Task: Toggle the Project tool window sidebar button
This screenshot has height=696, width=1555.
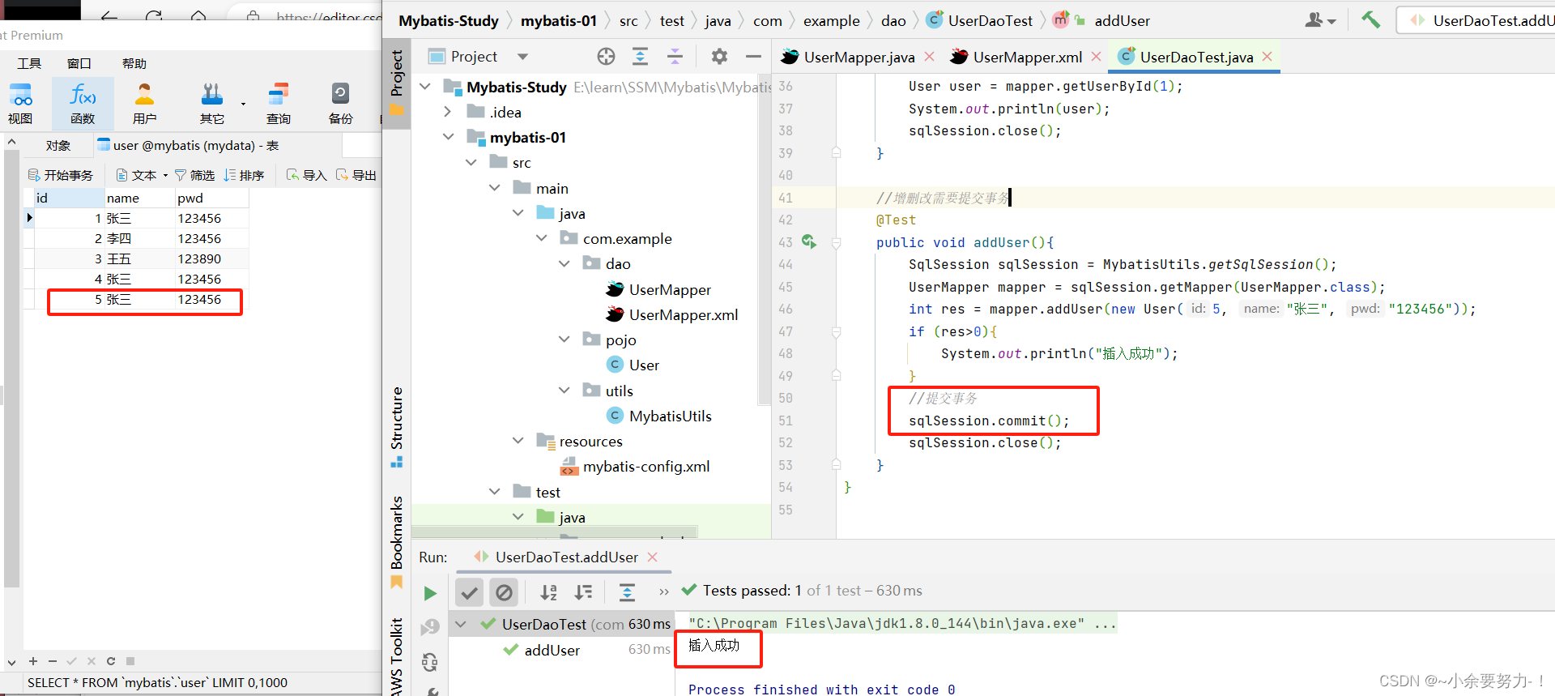Action: pos(397,83)
